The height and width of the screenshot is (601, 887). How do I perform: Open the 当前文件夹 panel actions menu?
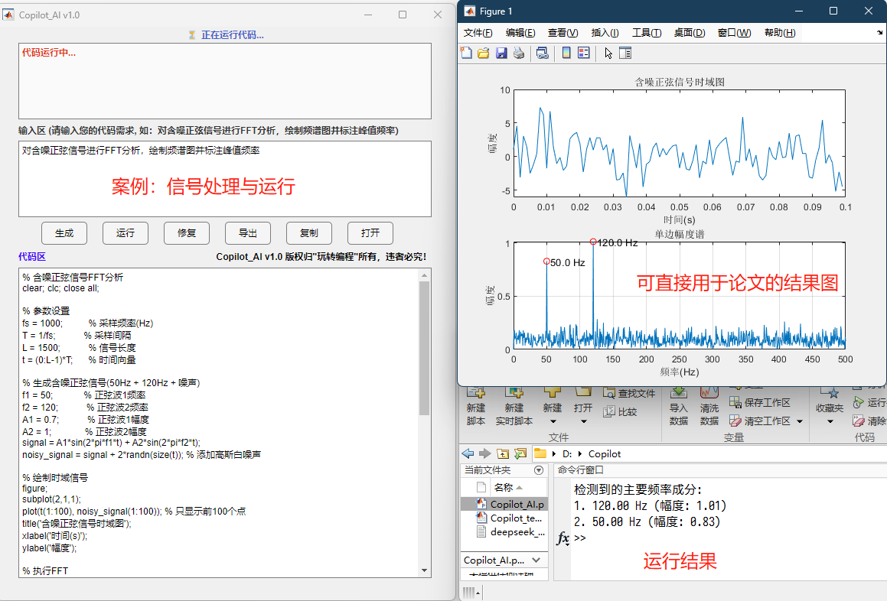coord(539,470)
